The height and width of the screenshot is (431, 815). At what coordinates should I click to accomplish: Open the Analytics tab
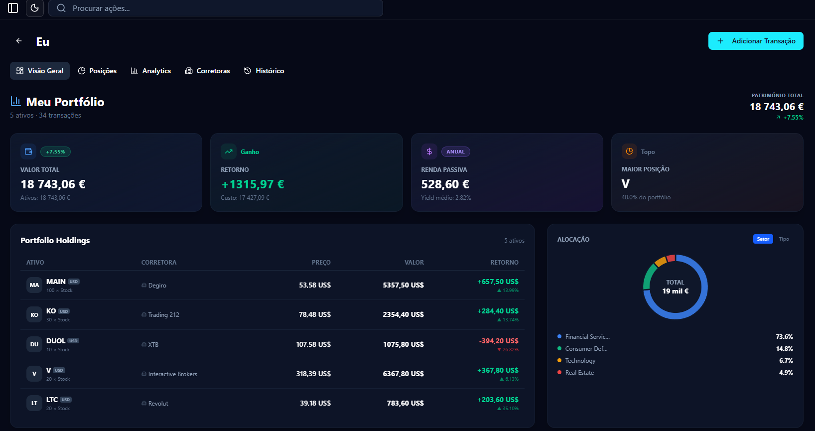[151, 71]
